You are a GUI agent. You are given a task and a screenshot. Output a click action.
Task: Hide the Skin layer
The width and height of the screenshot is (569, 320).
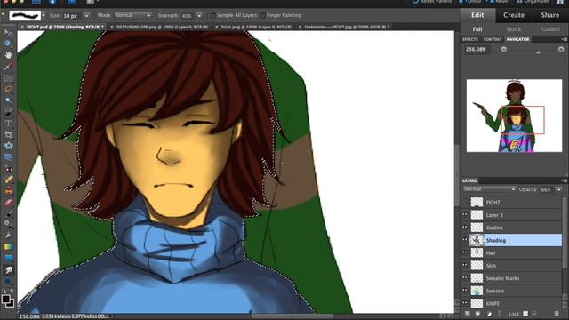pyautogui.click(x=465, y=265)
